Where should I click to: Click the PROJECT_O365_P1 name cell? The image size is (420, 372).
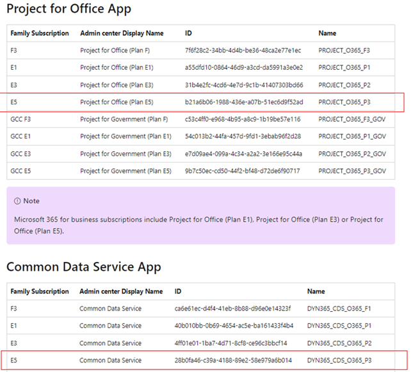344,68
